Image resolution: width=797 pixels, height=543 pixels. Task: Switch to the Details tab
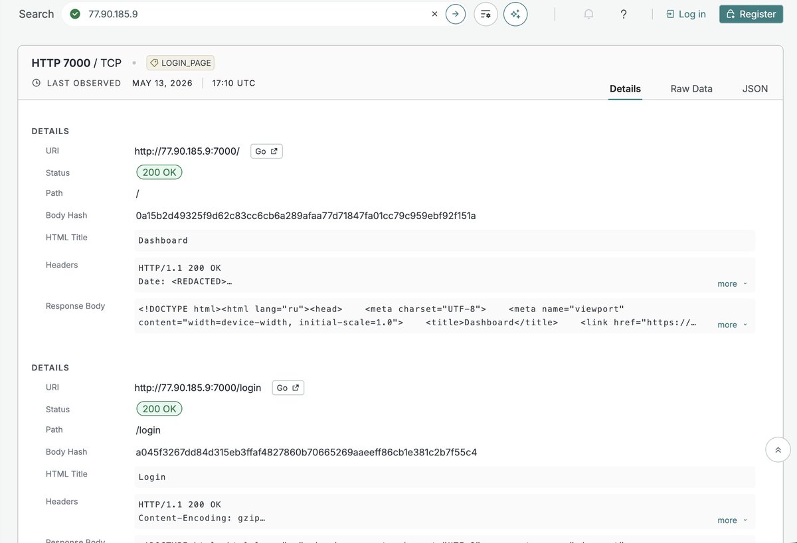[x=625, y=88]
